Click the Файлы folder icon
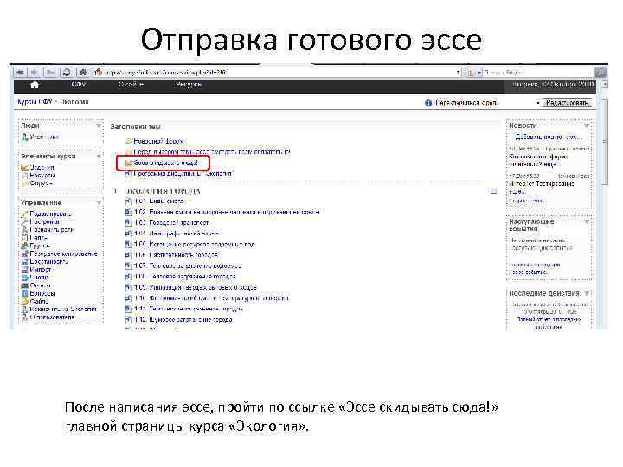 click(x=24, y=302)
